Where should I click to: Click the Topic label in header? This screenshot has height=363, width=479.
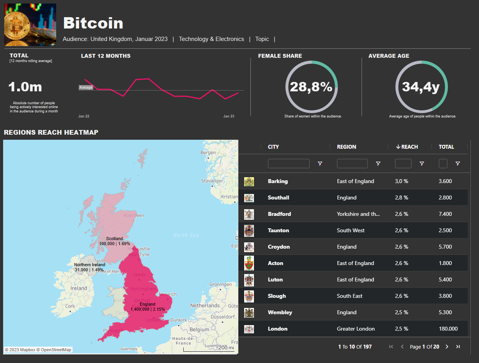[x=262, y=39]
